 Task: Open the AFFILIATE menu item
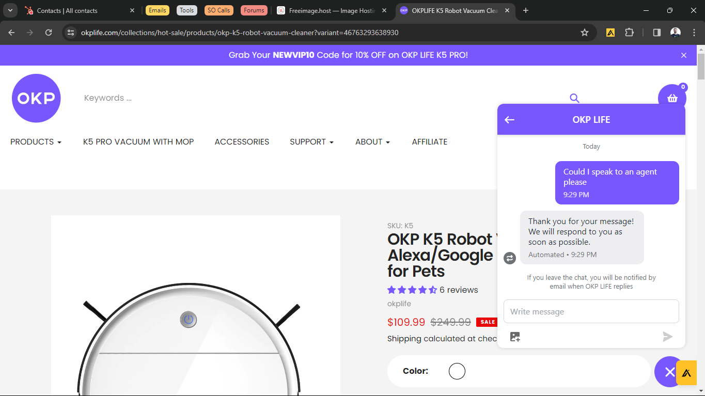tap(430, 142)
